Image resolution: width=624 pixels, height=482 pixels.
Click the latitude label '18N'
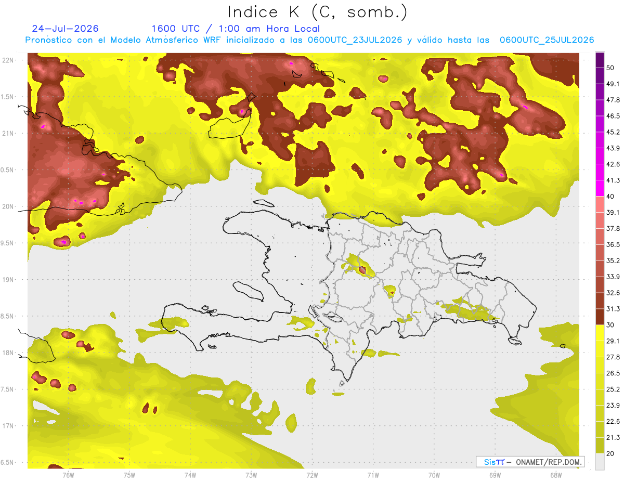pos(8,353)
